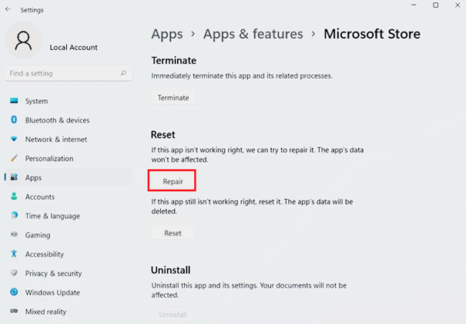This screenshot has width=466, height=324.
Task: Go back using the back arrow
Action: [8, 9]
